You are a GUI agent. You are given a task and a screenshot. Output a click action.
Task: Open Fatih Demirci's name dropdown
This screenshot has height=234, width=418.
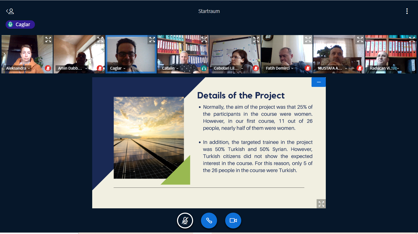click(x=279, y=68)
